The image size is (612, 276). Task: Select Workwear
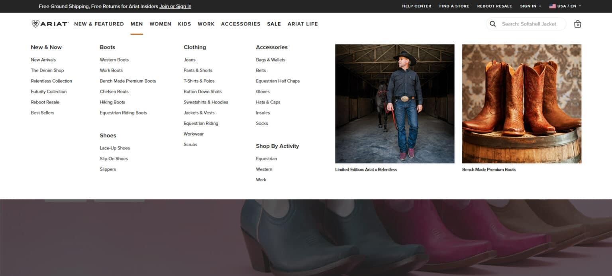[x=193, y=134]
